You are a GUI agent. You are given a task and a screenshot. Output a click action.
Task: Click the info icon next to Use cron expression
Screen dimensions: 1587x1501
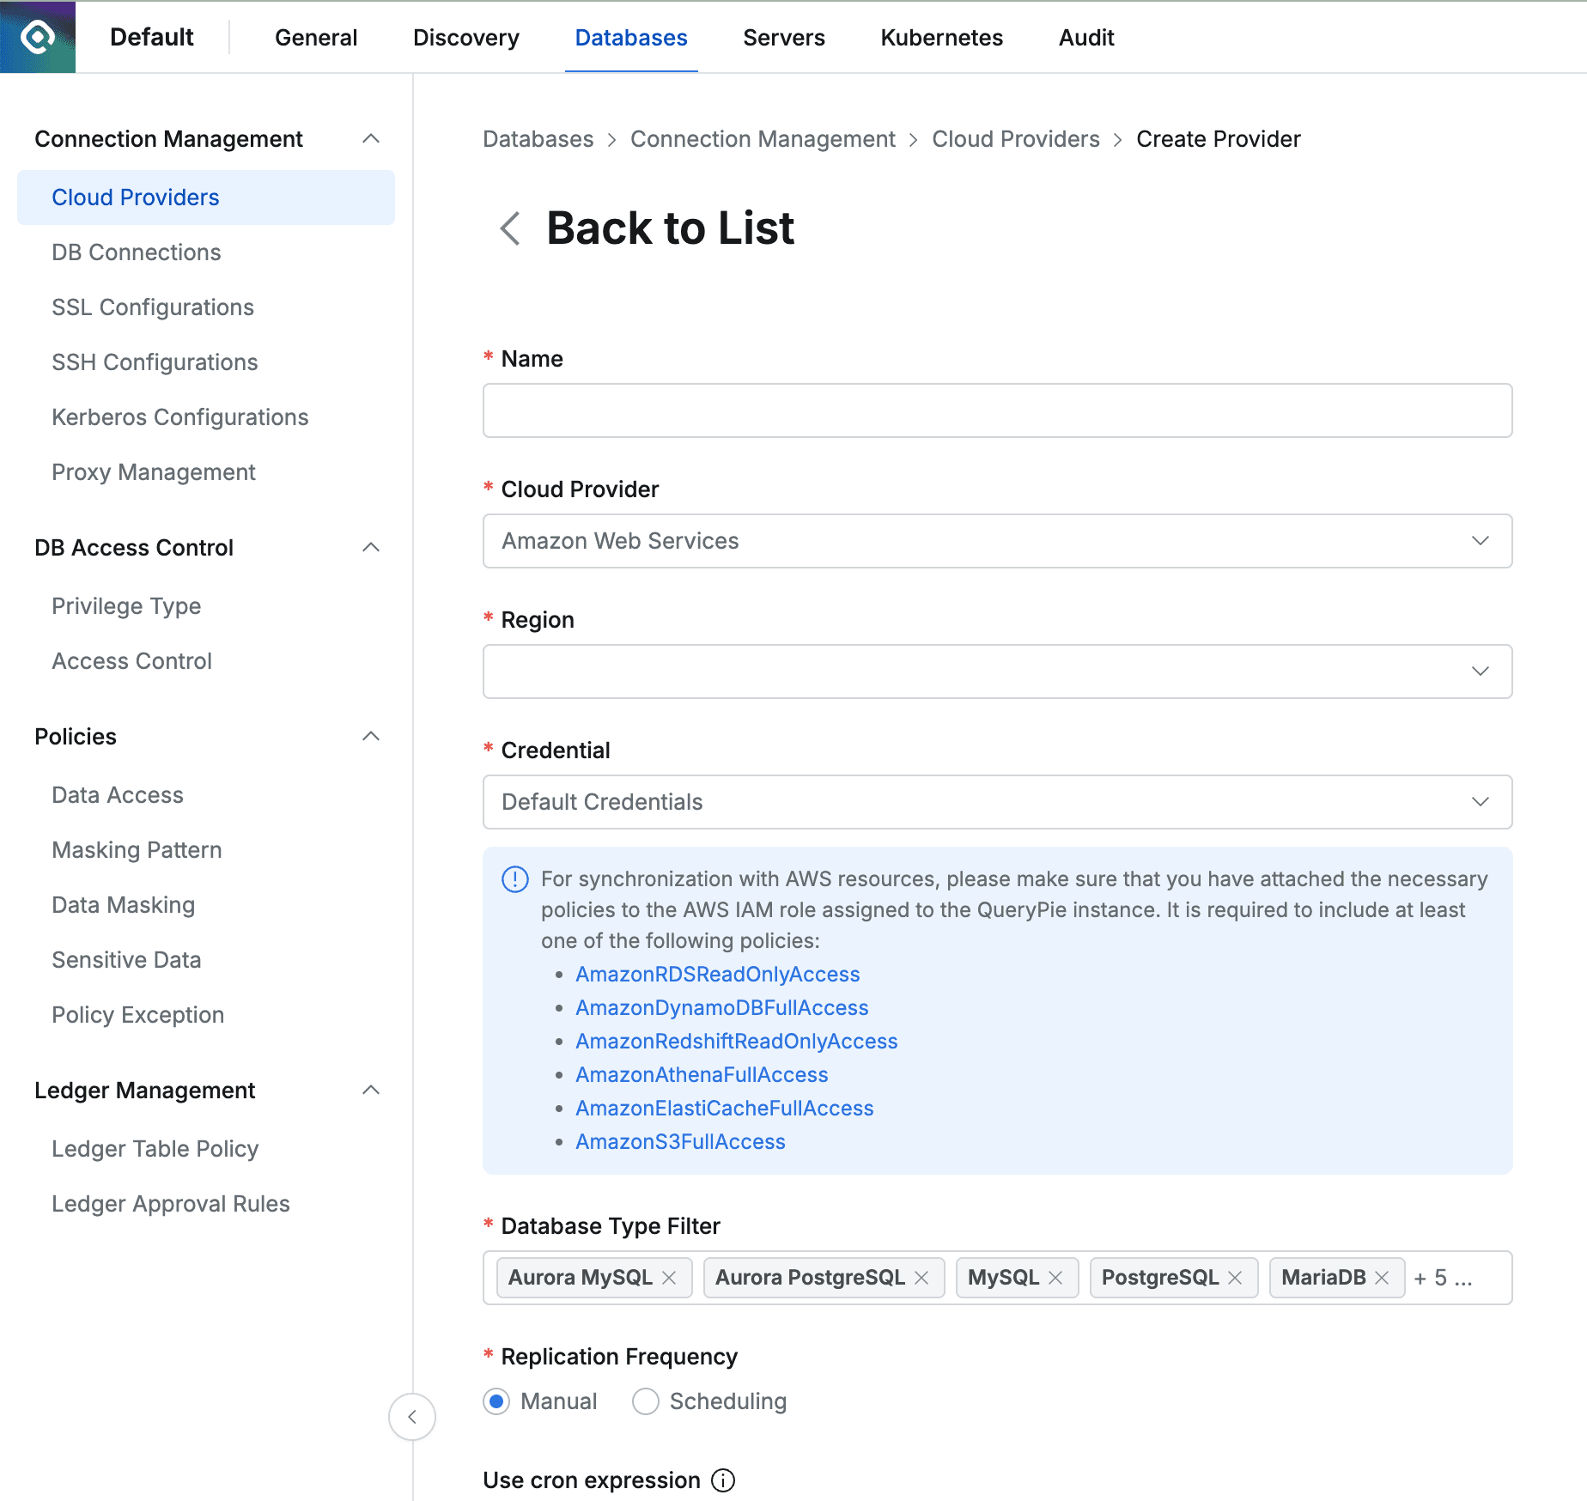pyautogui.click(x=724, y=1480)
